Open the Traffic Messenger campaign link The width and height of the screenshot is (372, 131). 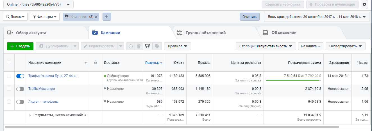pyautogui.click(x=42, y=89)
